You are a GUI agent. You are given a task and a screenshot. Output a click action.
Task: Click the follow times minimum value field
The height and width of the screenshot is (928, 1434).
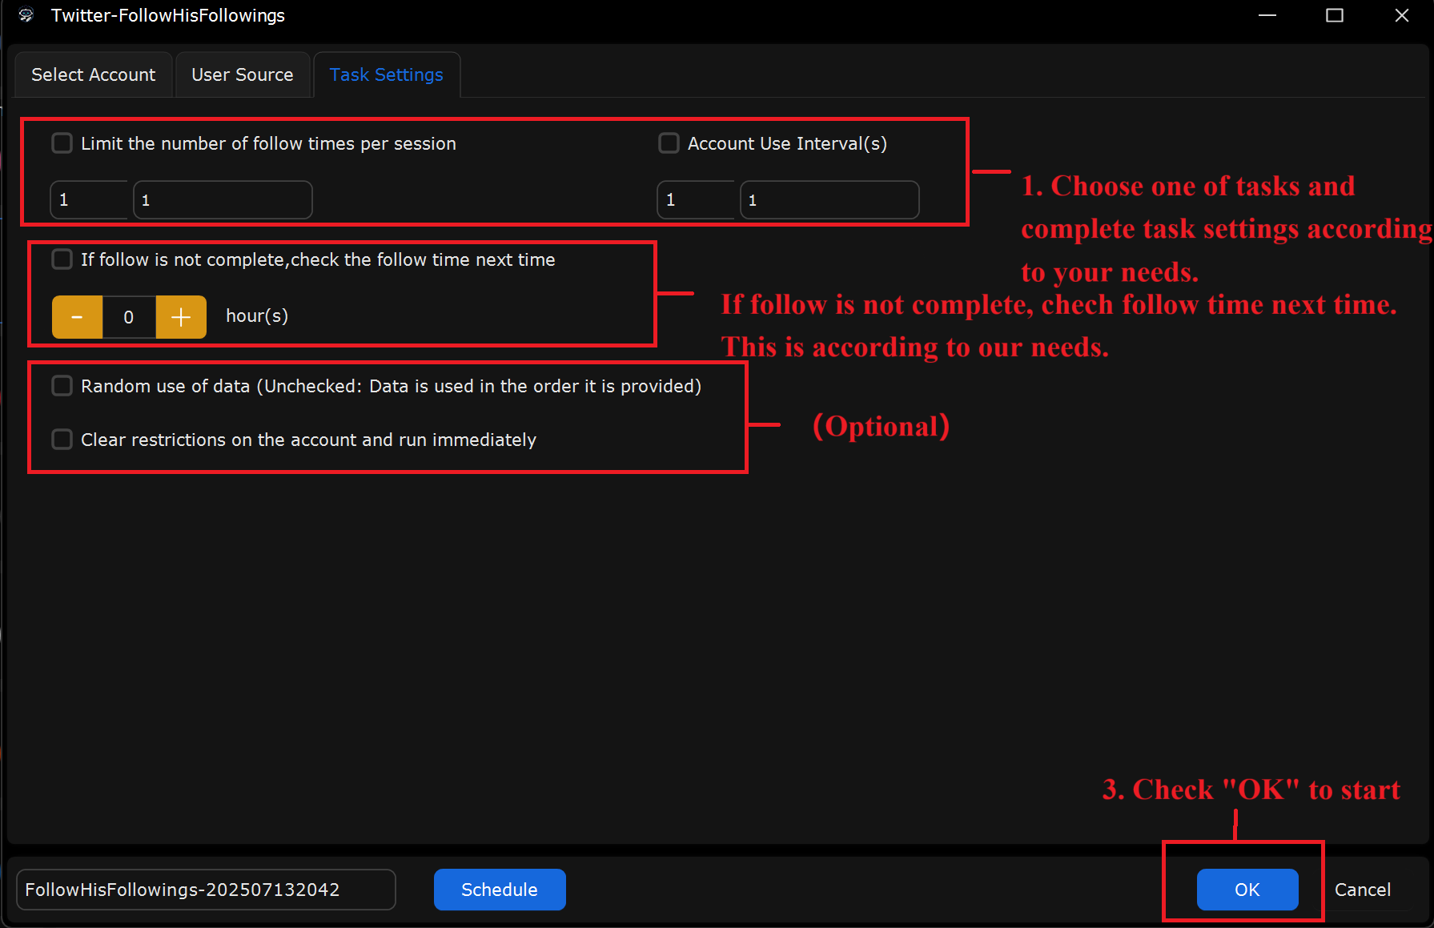click(x=89, y=199)
